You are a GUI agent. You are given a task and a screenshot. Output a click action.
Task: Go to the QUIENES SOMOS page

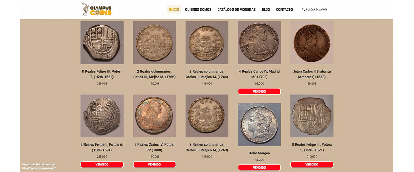(198, 9)
